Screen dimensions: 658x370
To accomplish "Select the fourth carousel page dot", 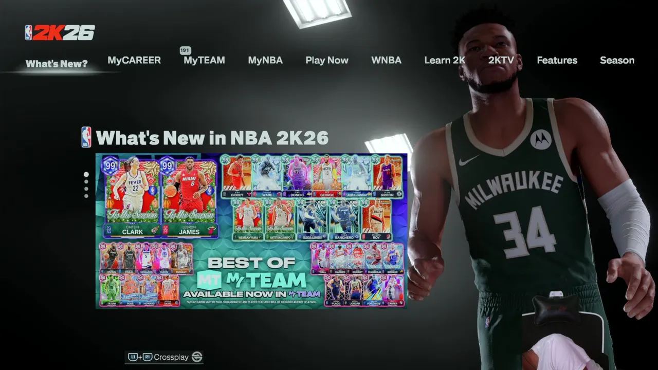I will click(x=86, y=196).
